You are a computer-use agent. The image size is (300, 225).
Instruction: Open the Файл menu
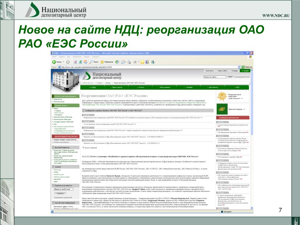(x=54, y=57)
